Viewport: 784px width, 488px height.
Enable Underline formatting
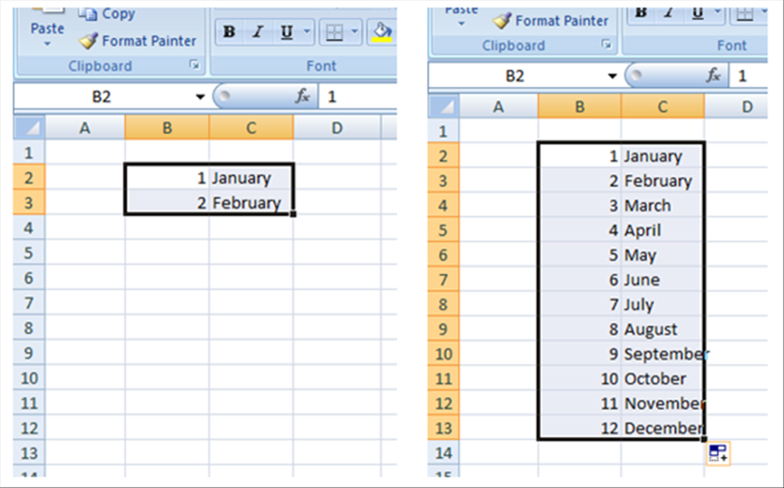[x=287, y=31]
